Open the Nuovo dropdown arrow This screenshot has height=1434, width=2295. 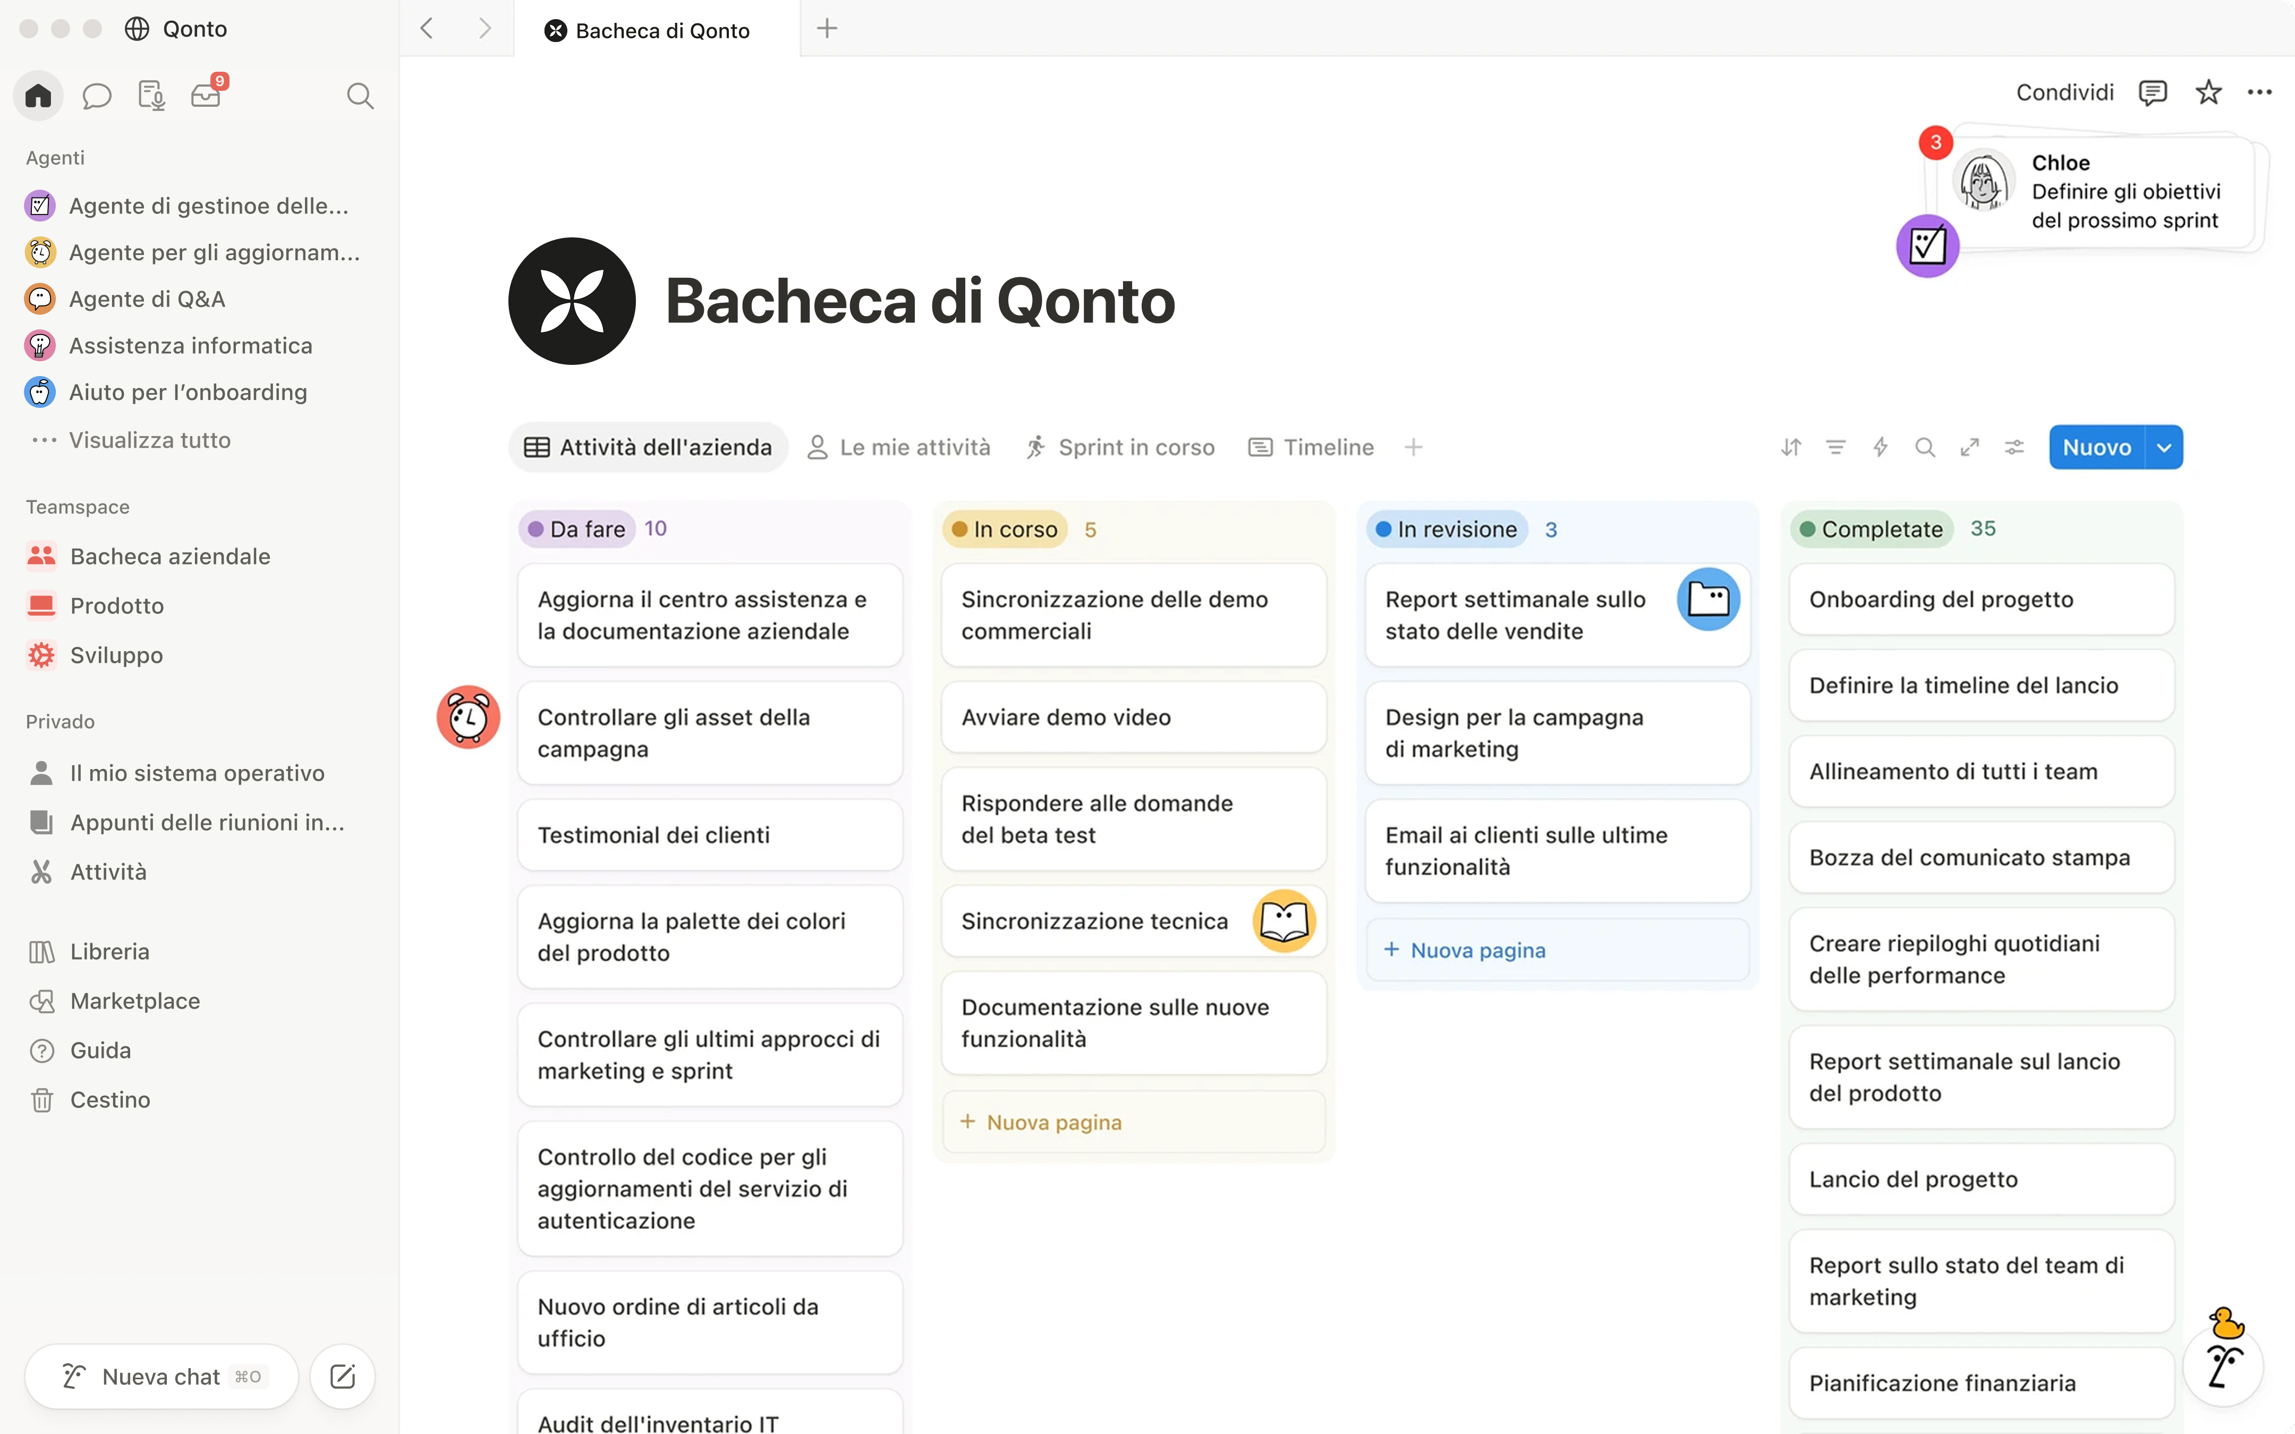2164,448
